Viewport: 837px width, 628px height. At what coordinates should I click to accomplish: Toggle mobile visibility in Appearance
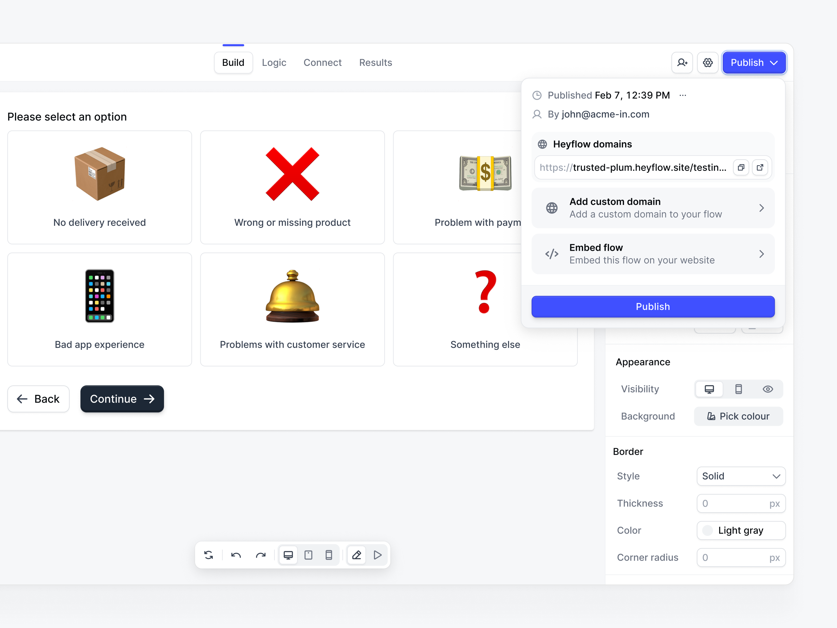tap(738, 389)
